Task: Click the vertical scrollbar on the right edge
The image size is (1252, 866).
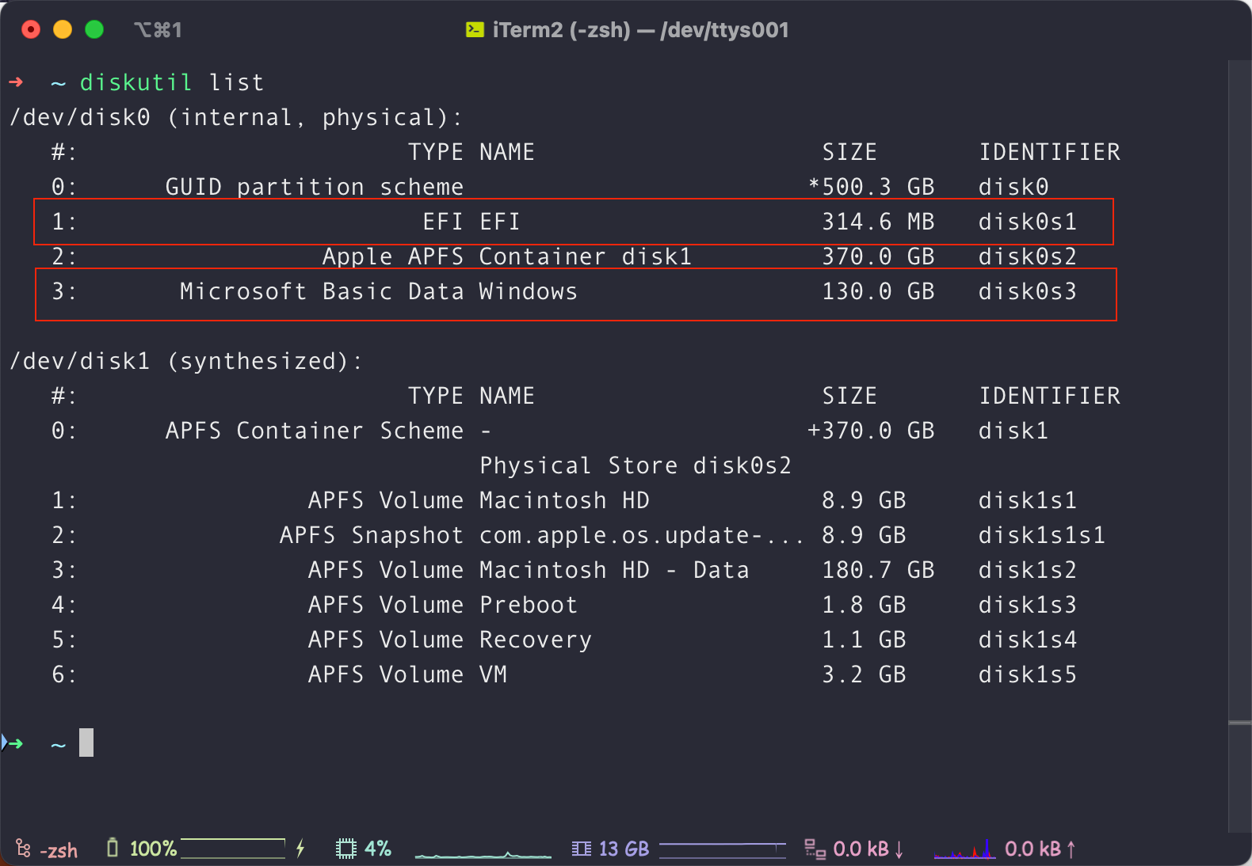Action: pyautogui.click(x=1239, y=446)
